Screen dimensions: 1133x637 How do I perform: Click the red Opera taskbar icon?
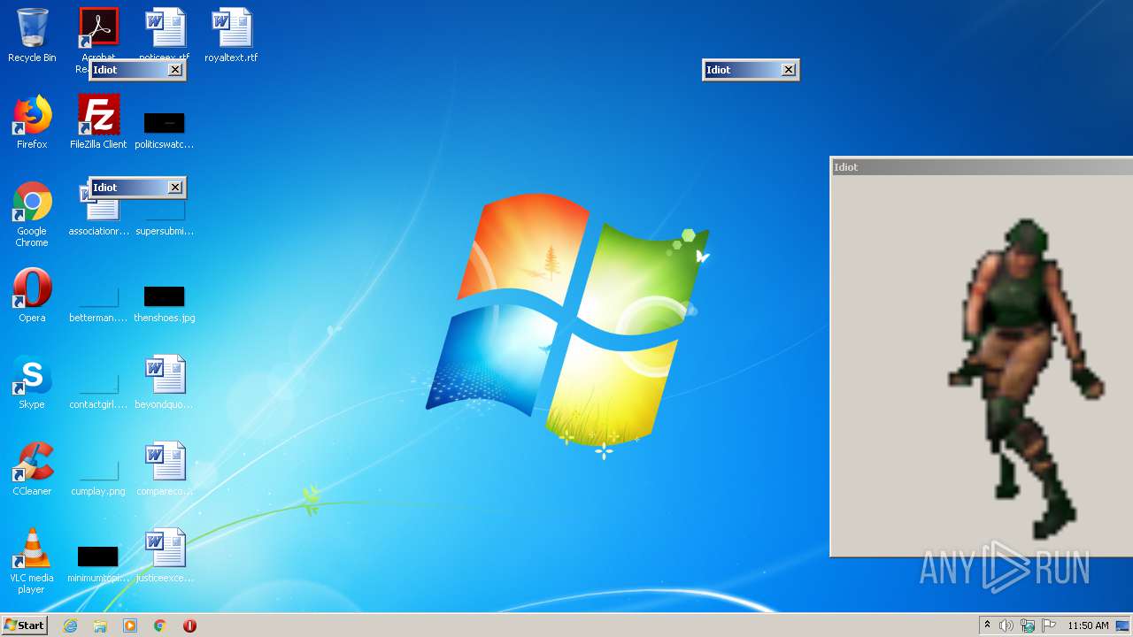tap(189, 625)
